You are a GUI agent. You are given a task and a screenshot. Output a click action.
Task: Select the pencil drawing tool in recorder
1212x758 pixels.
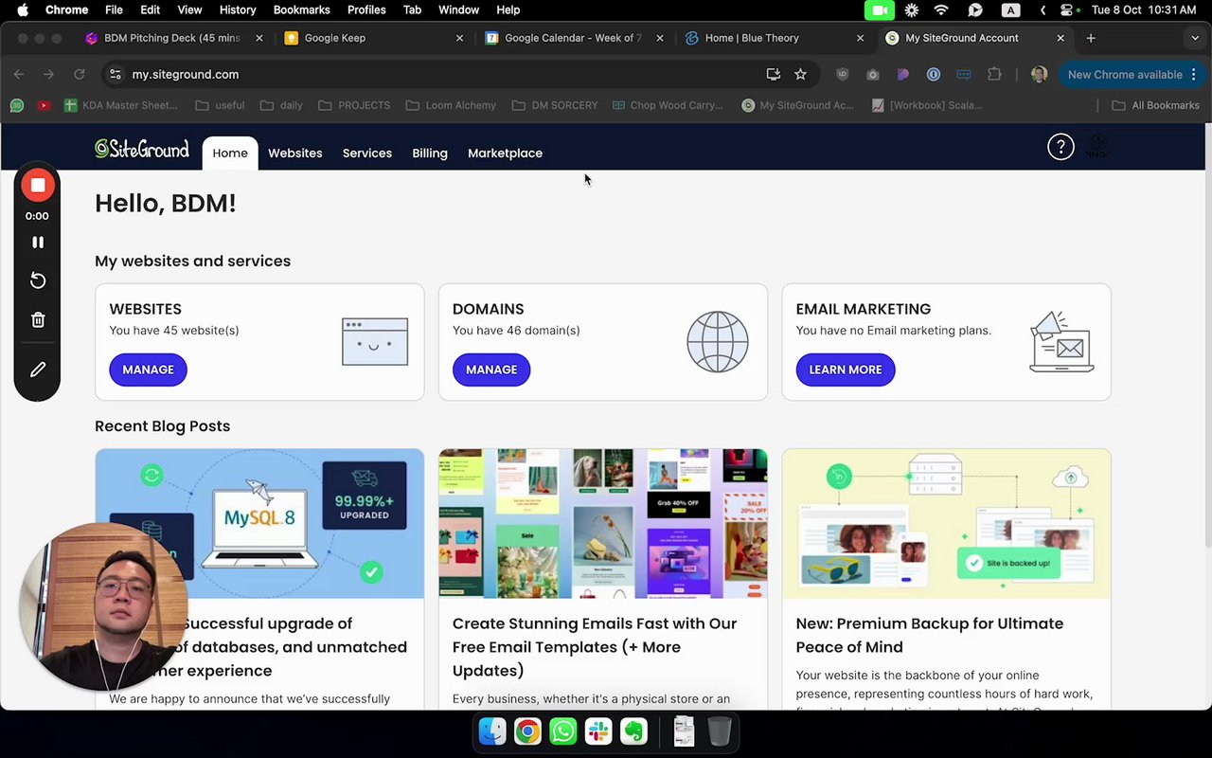pos(38,370)
